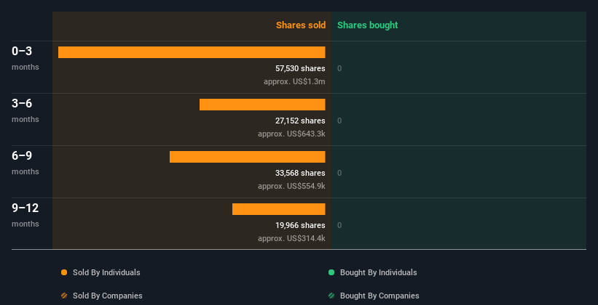The width and height of the screenshot is (598, 305).
Task: Click the 27,152 shares value
Action: [x=301, y=121]
